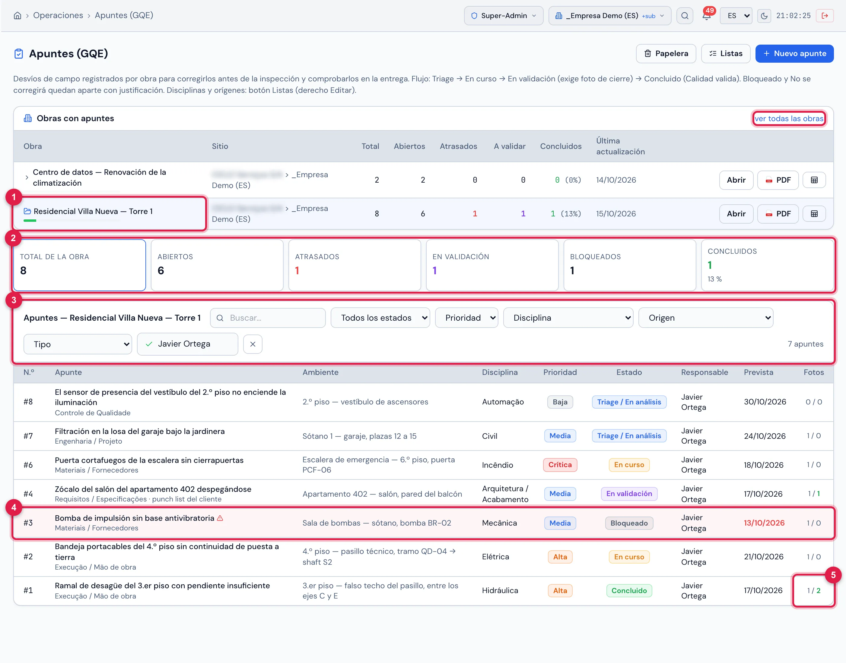Open spreadsheet export for Centro de datos row

click(x=814, y=180)
